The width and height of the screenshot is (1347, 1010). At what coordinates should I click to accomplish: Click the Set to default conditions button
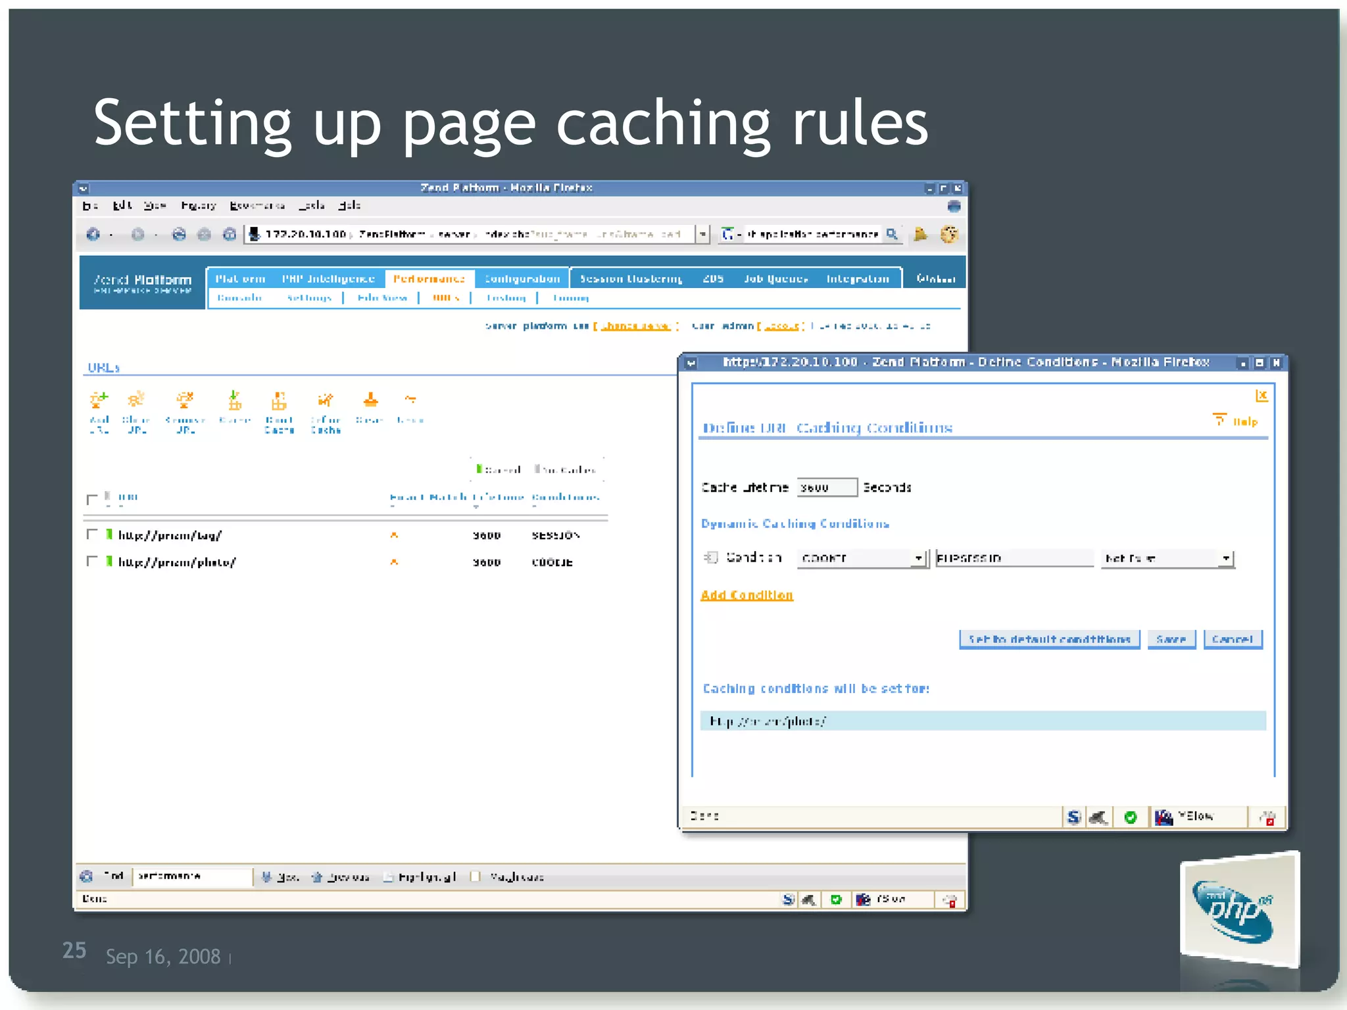coord(1050,639)
